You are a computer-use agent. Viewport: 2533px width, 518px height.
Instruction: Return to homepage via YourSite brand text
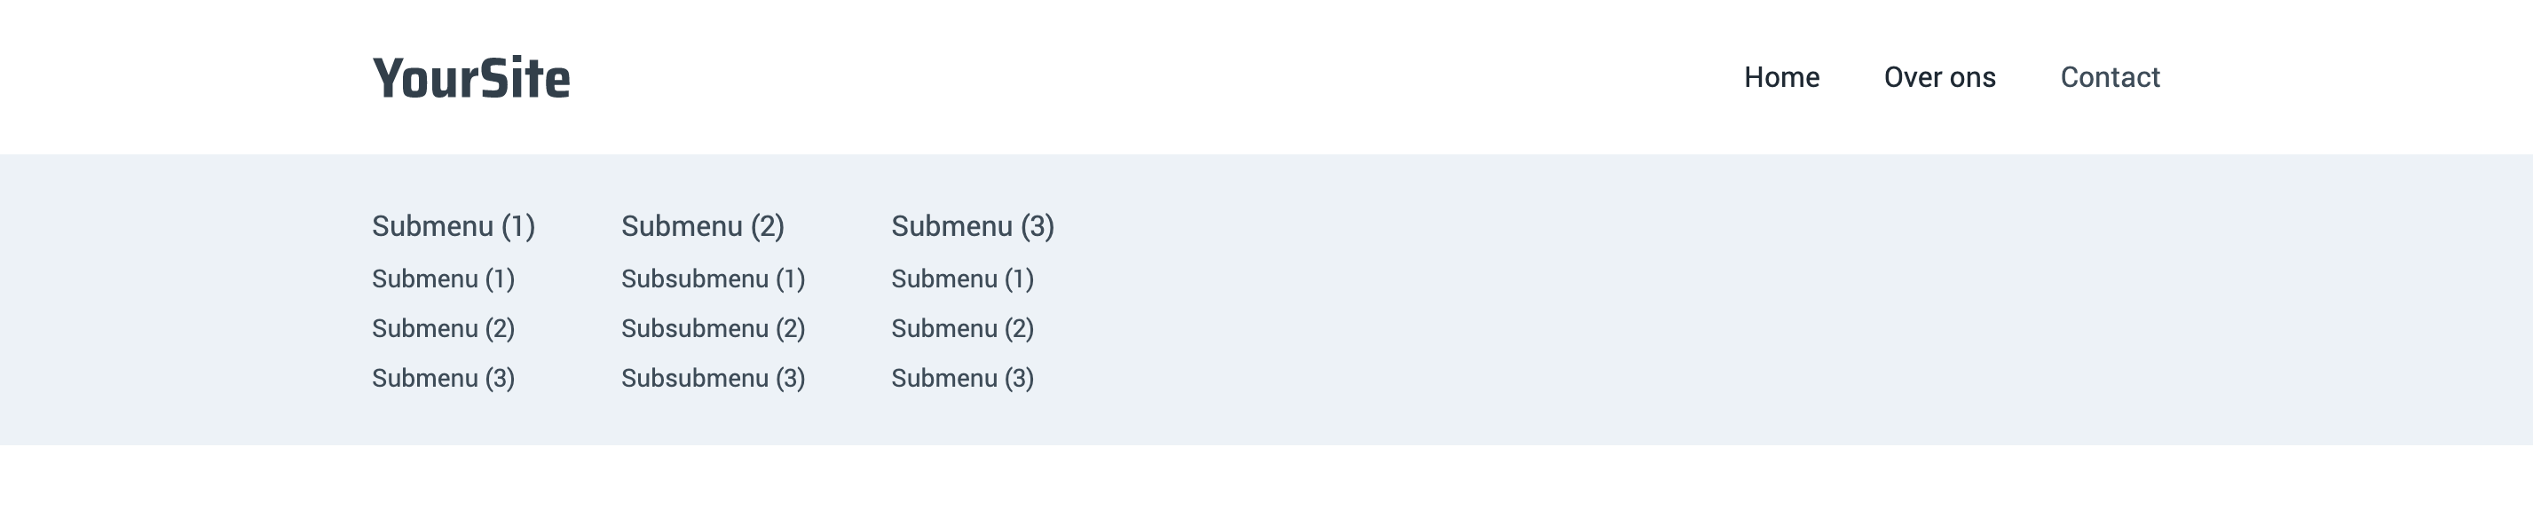pyautogui.click(x=471, y=78)
